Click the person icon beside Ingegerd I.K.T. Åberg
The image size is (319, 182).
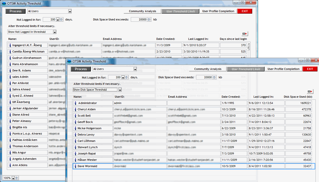tap(10, 45)
